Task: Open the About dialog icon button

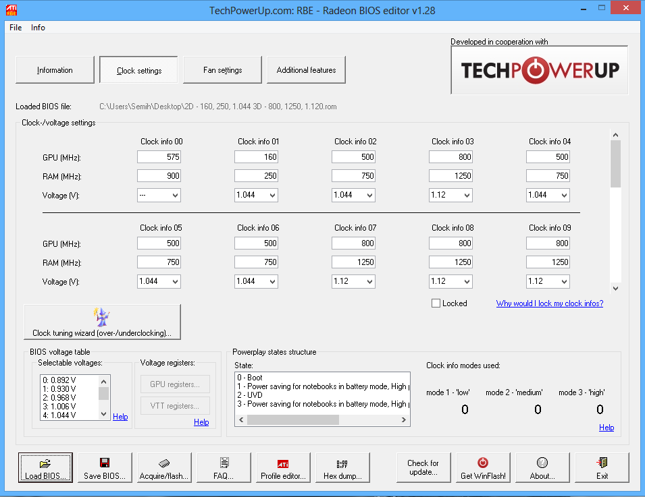Action: (542, 468)
